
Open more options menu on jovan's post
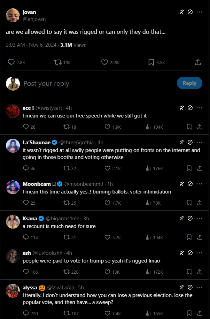[200, 12]
